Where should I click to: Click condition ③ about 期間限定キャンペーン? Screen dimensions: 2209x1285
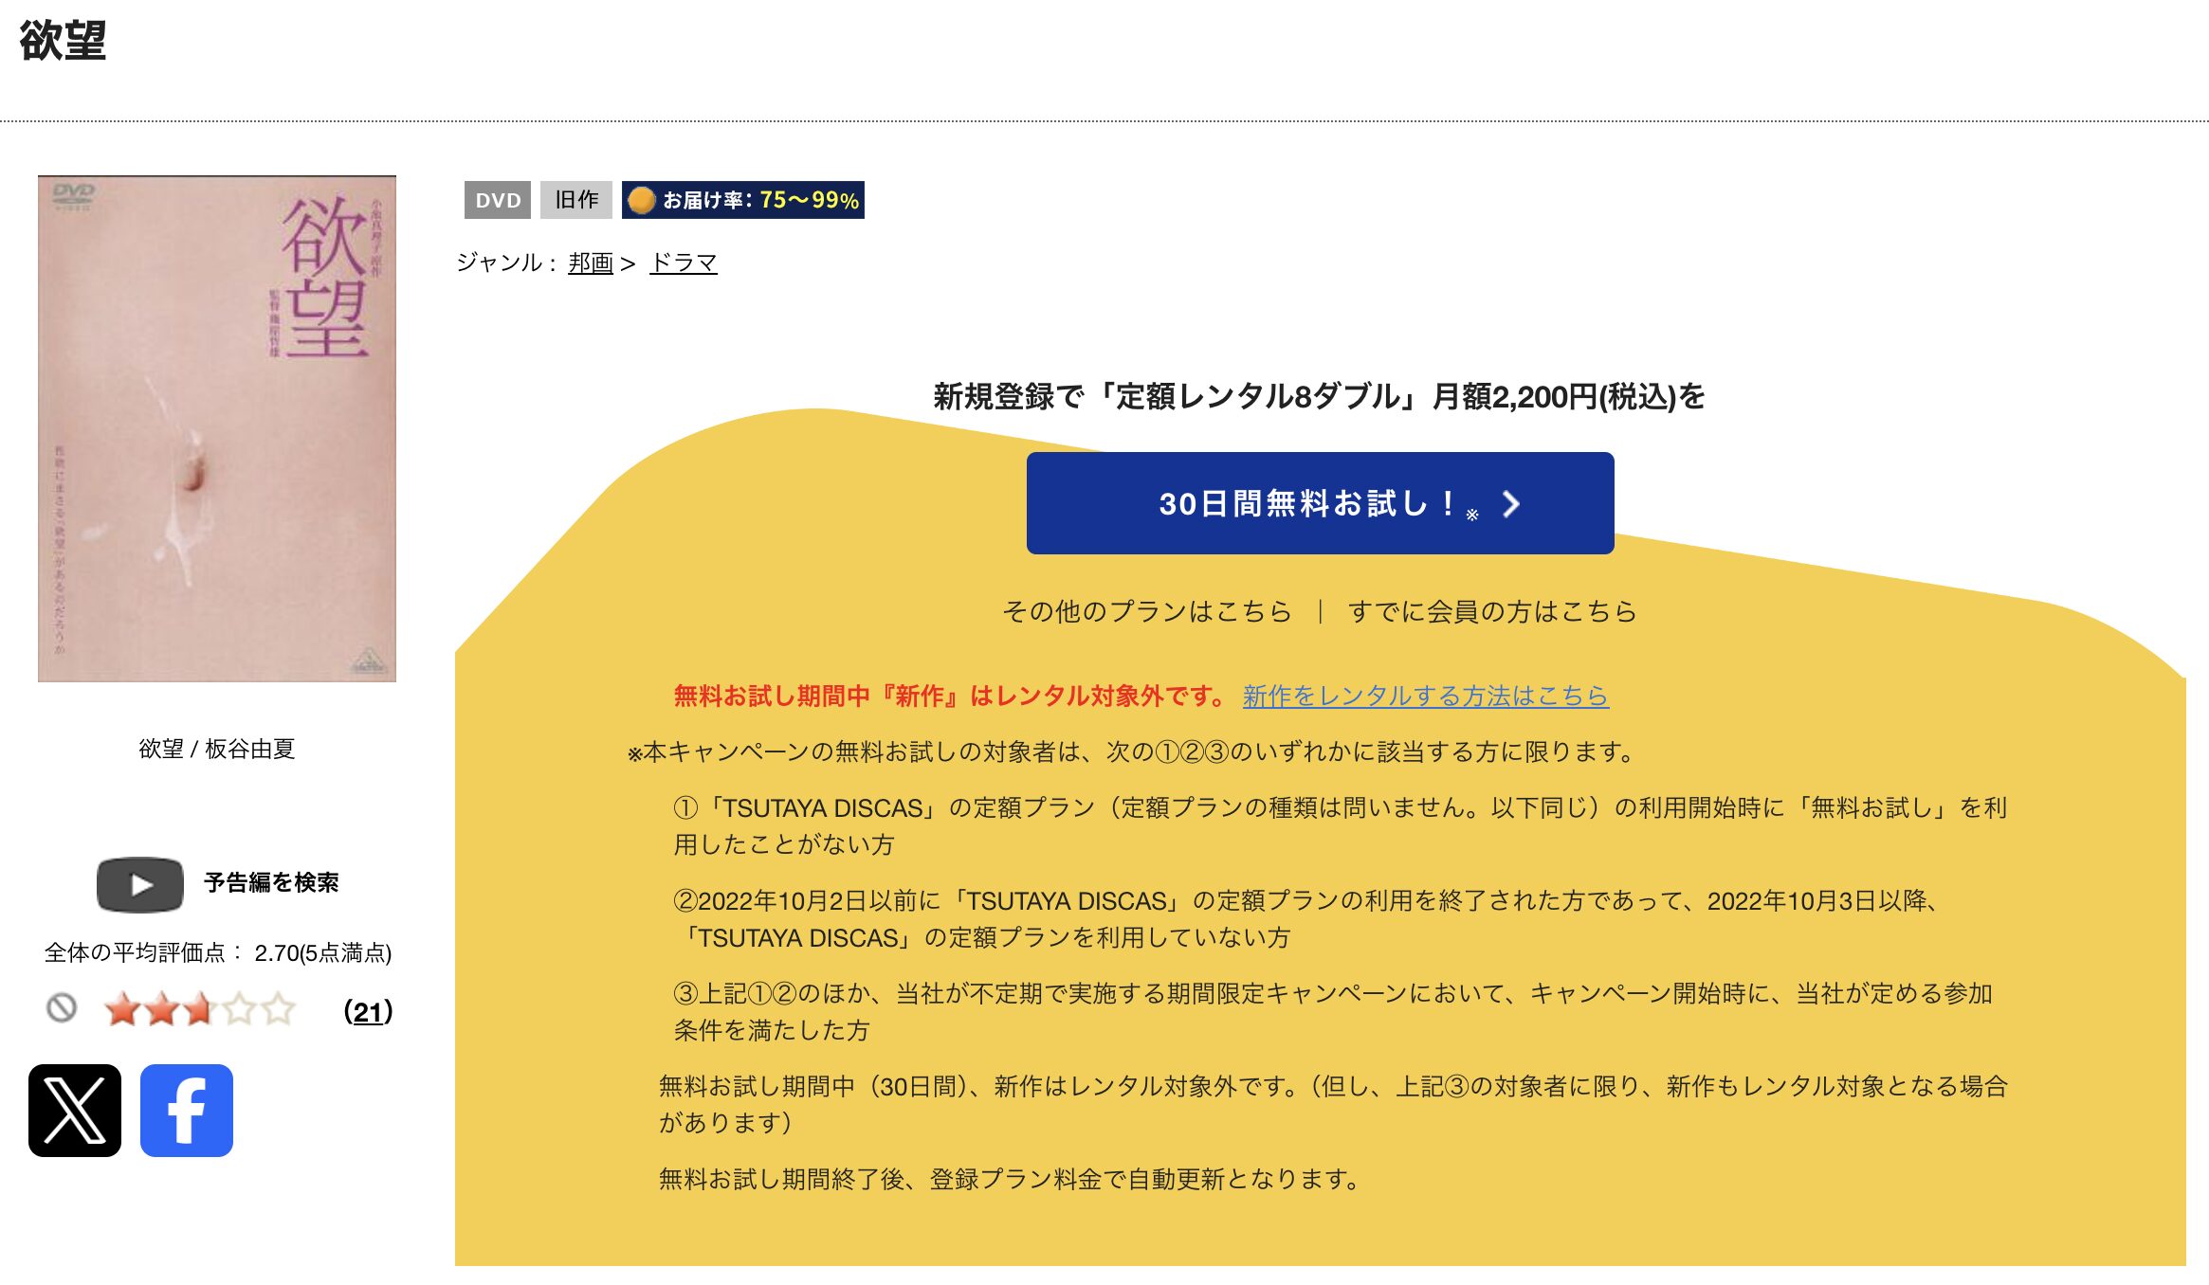click(1334, 1011)
